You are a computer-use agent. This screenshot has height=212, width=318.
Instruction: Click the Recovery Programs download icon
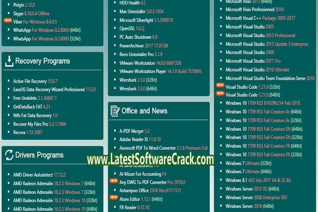[x=9, y=61]
